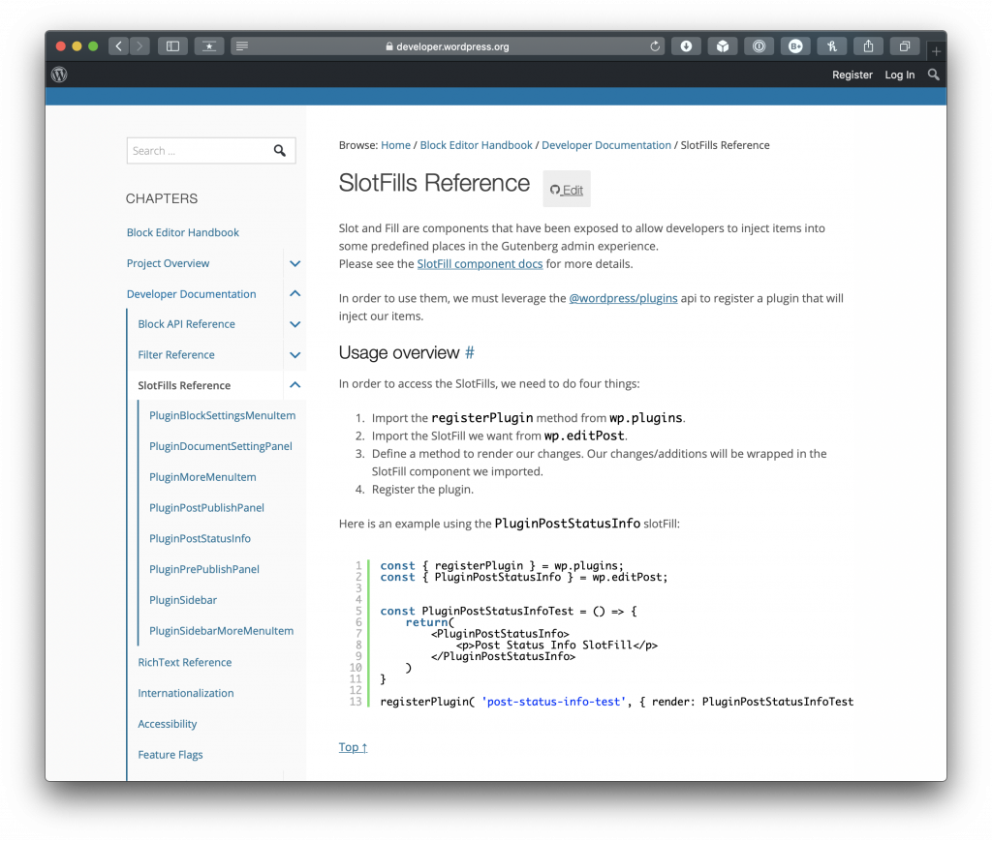
Task: Open site search magnifier in top bar
Action: pos(933,75)
